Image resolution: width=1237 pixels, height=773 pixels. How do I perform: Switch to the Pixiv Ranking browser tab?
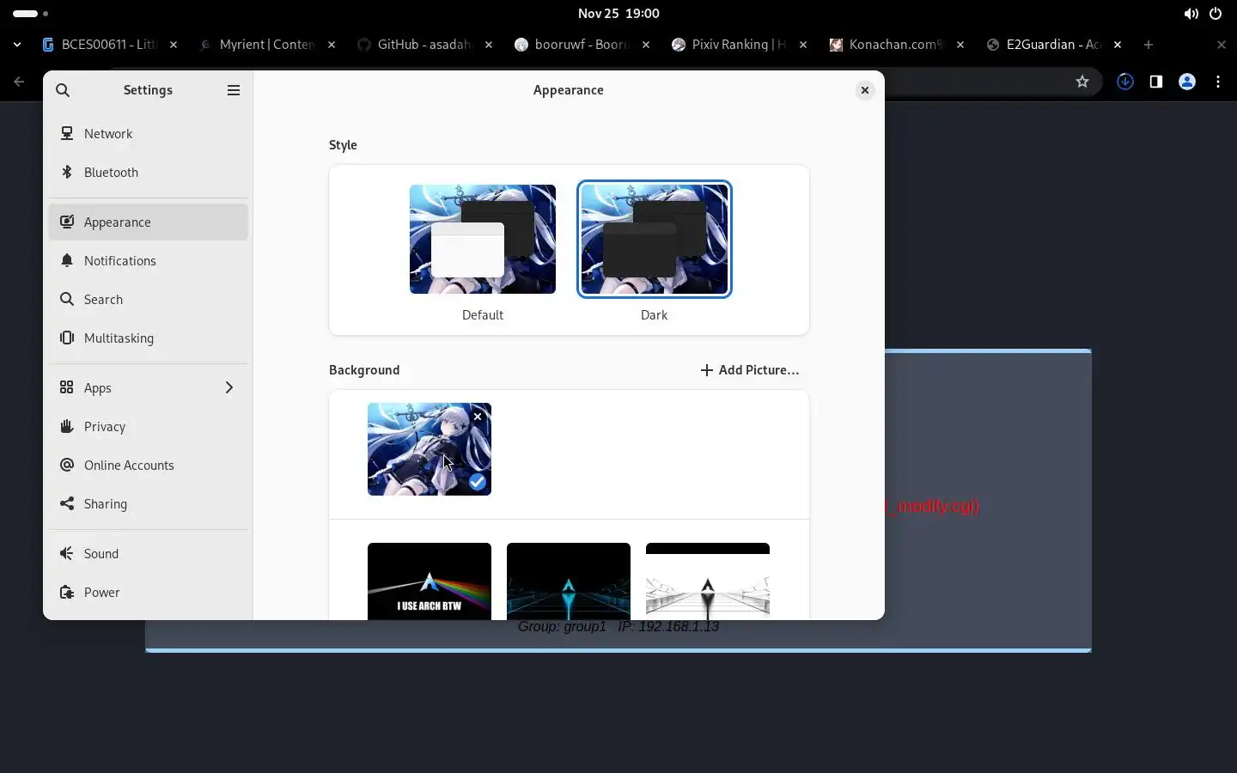point(739,45)
